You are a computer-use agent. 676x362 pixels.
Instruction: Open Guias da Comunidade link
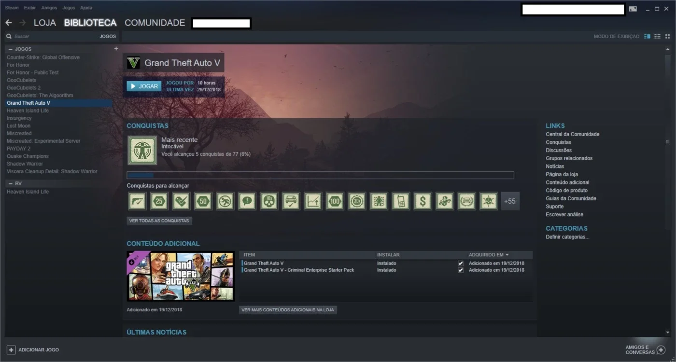tap(571, 198)
